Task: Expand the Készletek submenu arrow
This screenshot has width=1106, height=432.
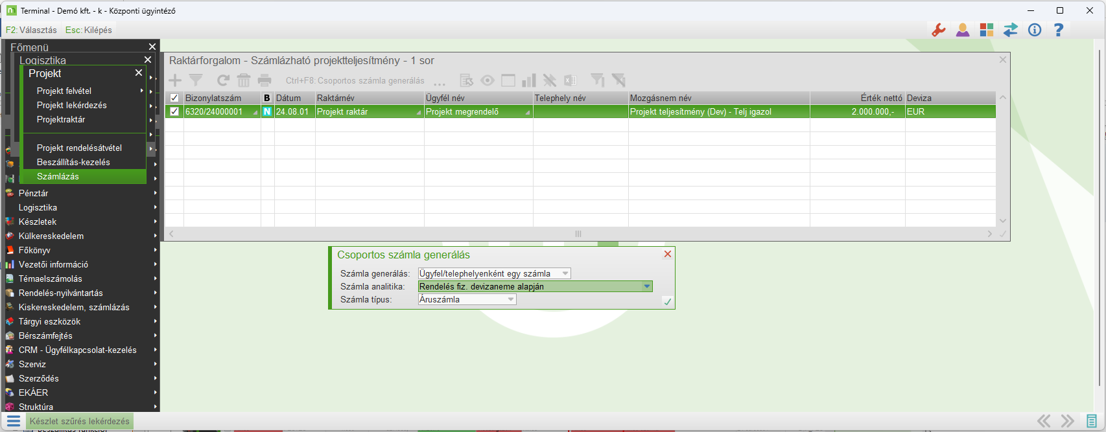Action: 156,222
